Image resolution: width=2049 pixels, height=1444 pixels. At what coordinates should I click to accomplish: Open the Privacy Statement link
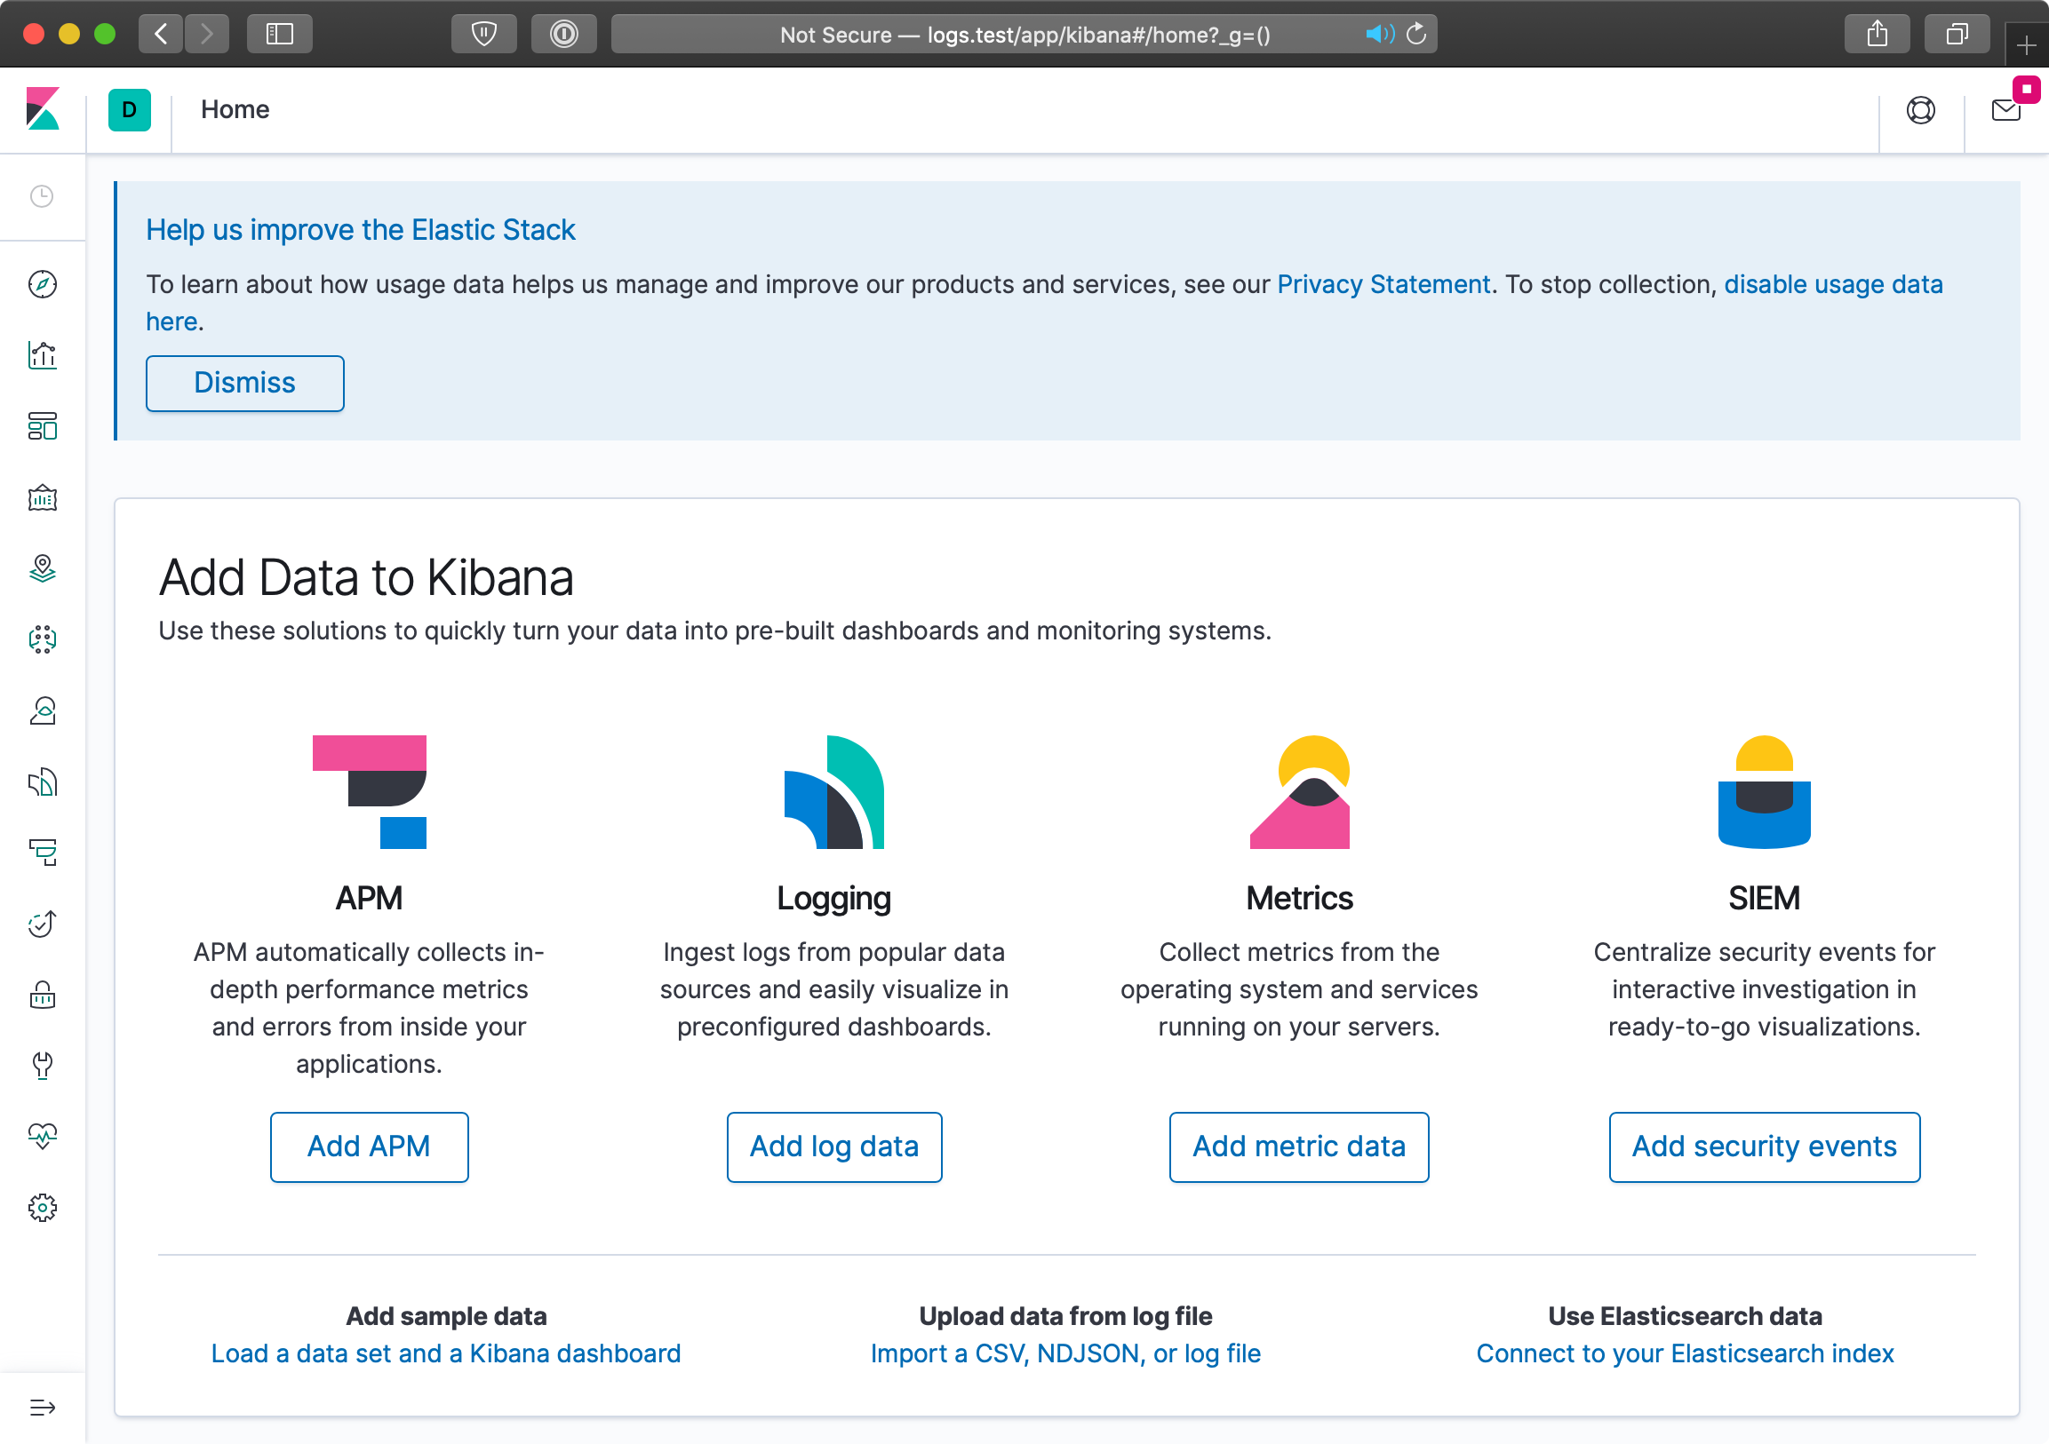tap(1383, 284)
